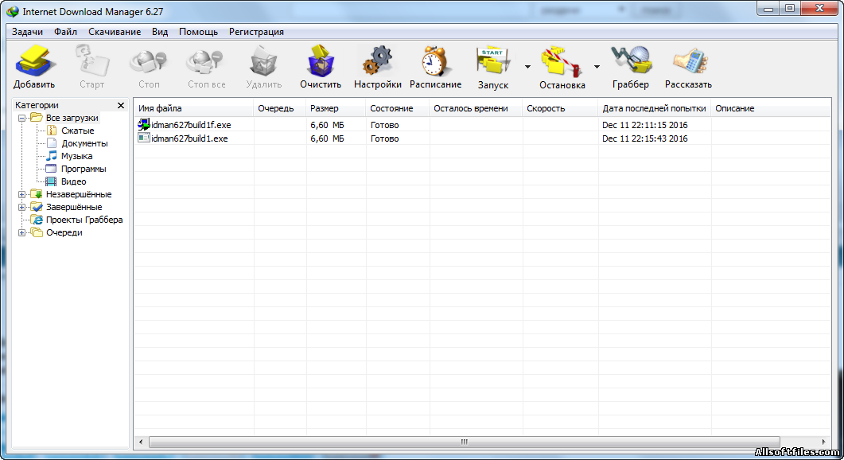844x460 pixels.
Task: Expand the Завершённые tree node
Action: point(21,208)
